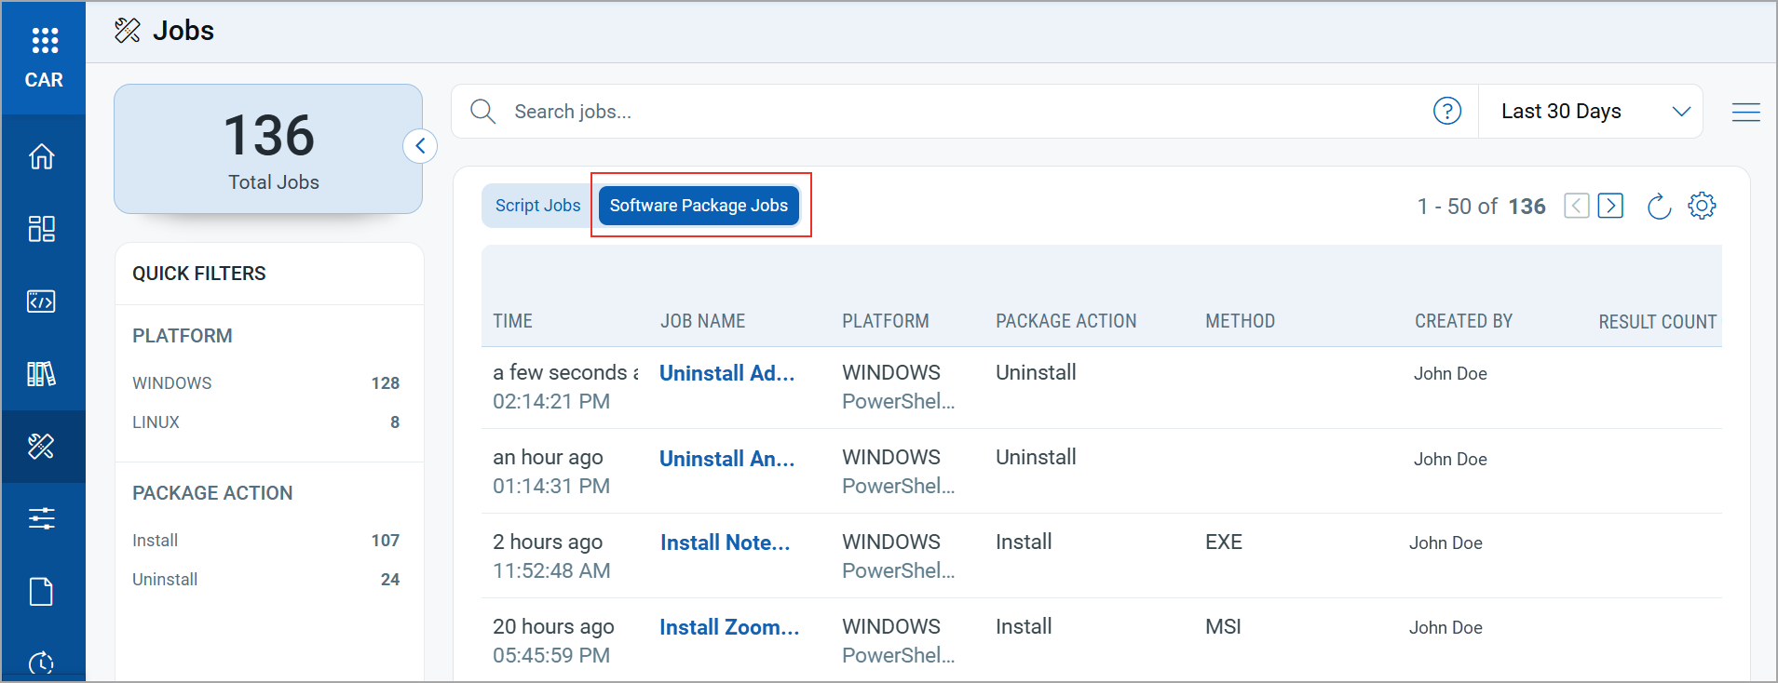Open the library books icon in sidebar
This screenshot has height=683, width=1778.
click(x=42, y=374)
